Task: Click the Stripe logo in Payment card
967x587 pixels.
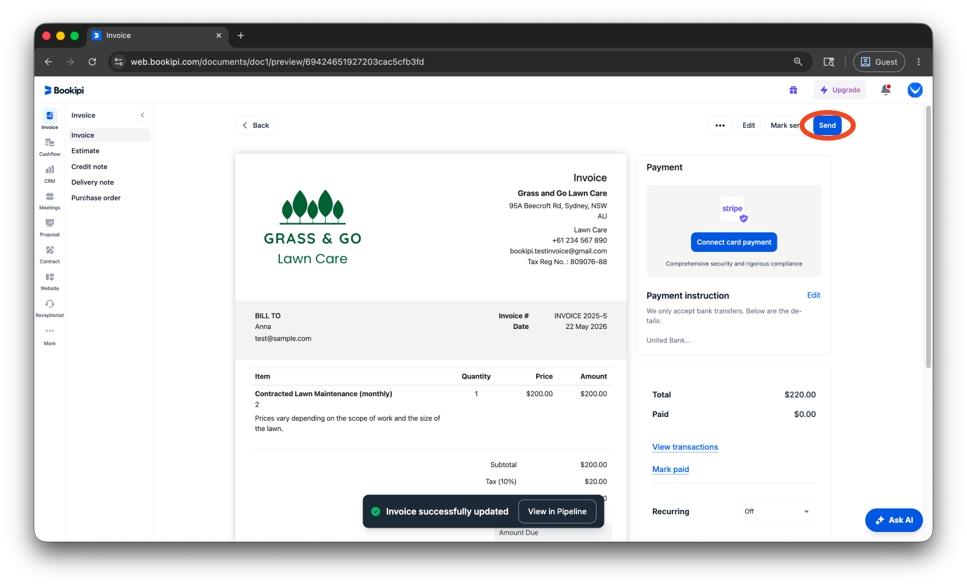Action: click(734, 209)
